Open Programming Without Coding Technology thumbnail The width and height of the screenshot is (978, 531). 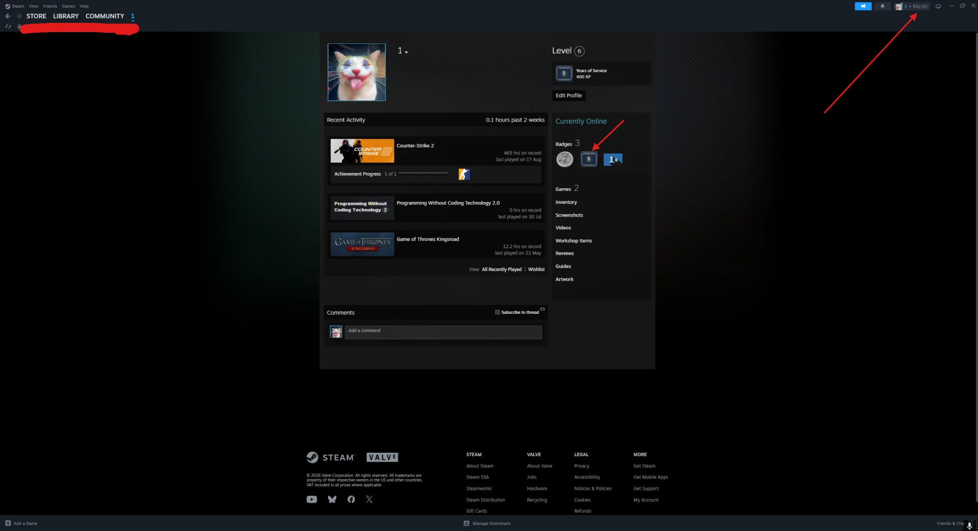tap(362, 208)
